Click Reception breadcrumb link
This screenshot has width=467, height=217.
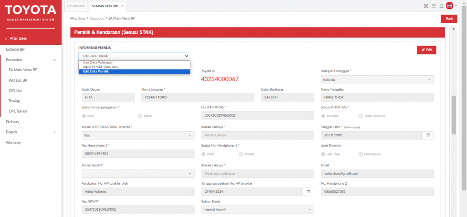click(97, 18)
